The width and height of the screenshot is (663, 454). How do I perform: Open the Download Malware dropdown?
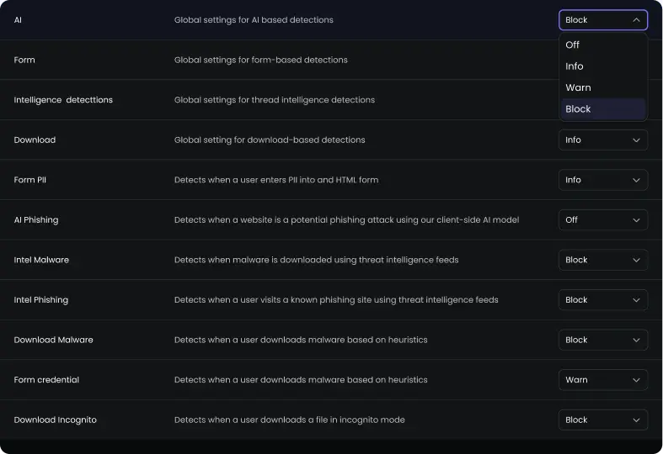[x=602, y=340]
